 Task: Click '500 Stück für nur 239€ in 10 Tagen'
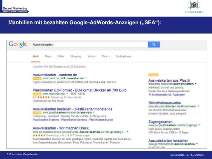(168, 132)
